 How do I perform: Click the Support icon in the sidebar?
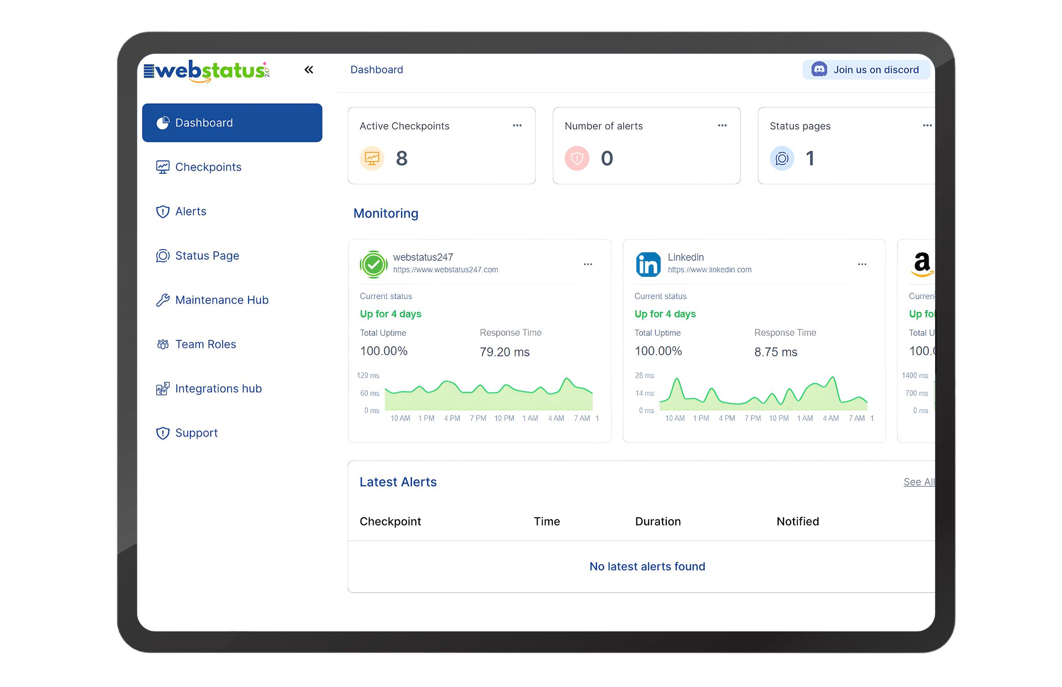(x=162, y=432)
